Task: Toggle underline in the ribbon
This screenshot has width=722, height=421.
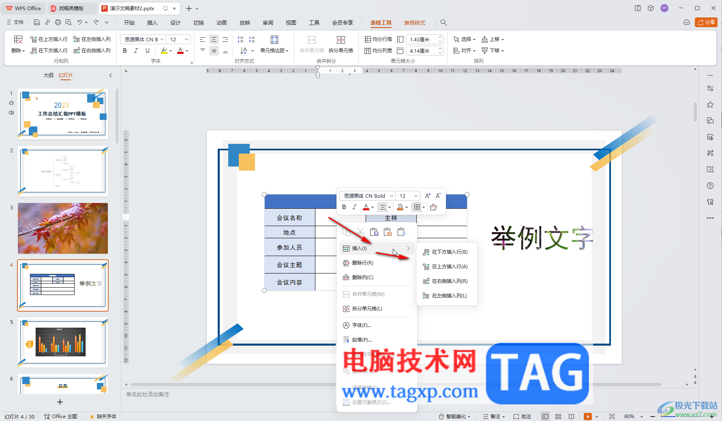Action: (148, 51)
